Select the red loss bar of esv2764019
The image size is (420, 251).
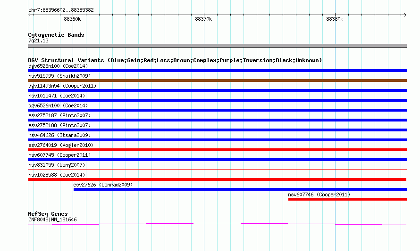pos(217,150)
